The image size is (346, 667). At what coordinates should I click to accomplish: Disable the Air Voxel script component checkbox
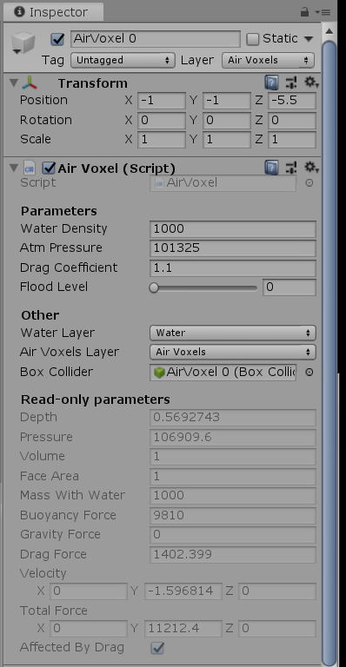(49, 168)
